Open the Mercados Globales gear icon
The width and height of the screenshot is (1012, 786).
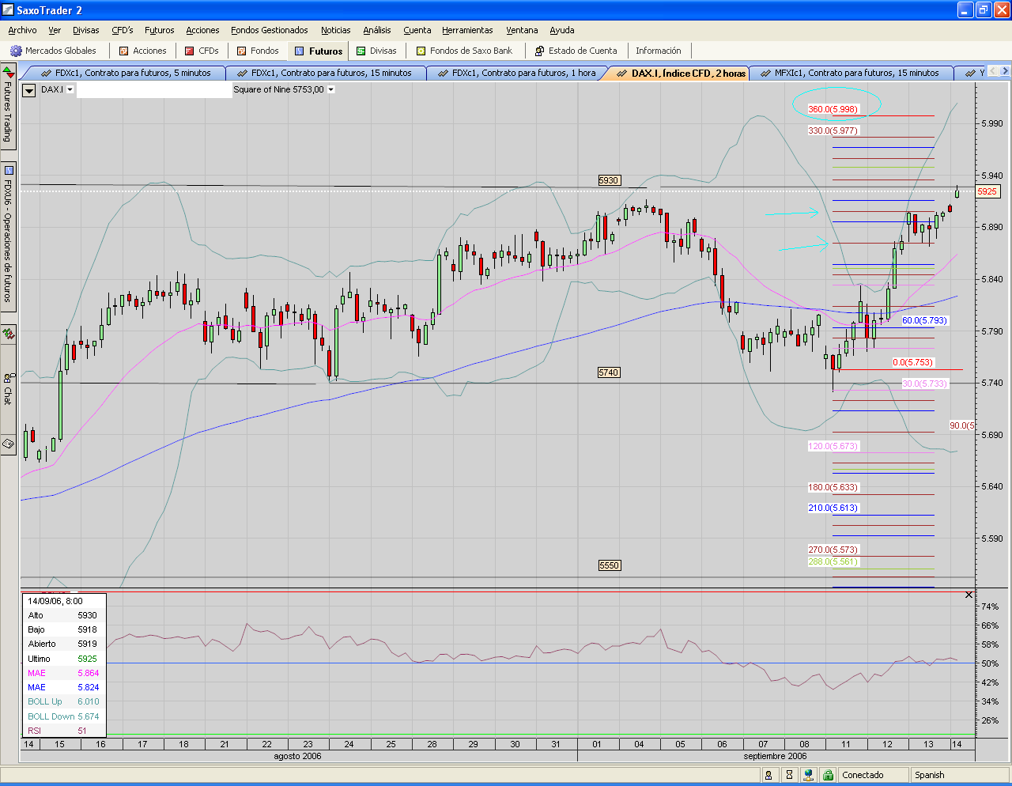point(16,51)
